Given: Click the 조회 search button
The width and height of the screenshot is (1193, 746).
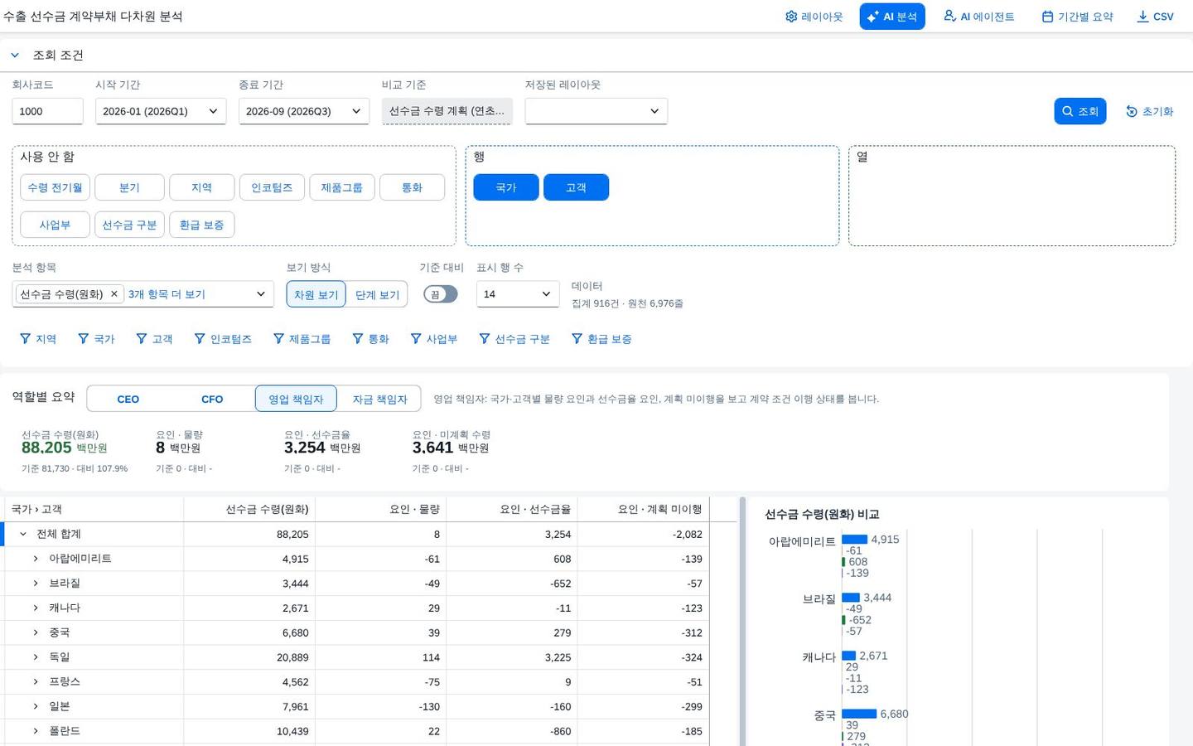Looking at the screenshot, I should [1079, 111].
